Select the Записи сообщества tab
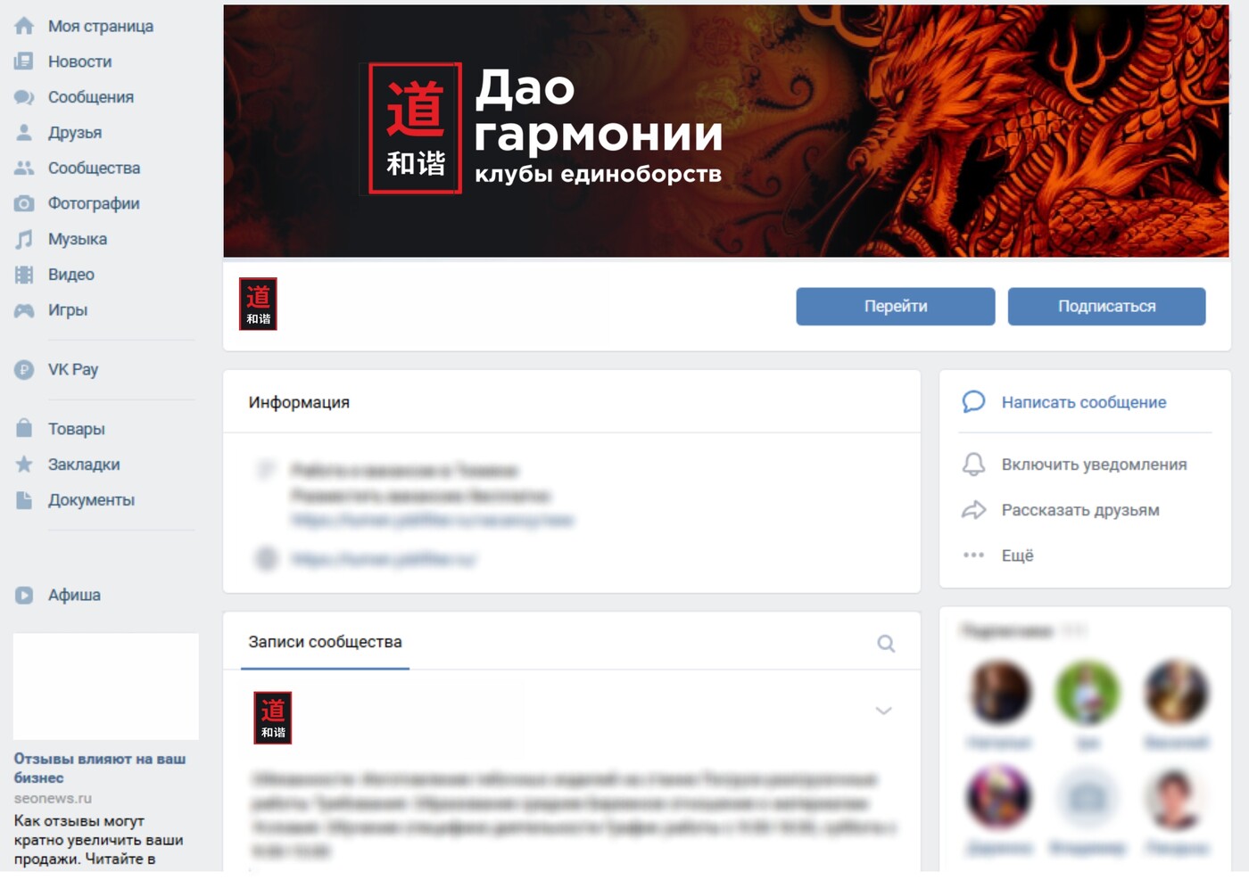 click(325, 642)
